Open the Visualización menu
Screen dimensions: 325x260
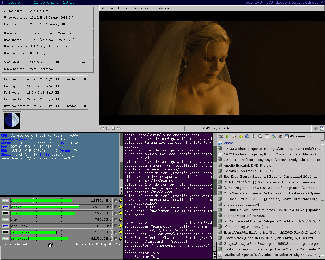[x=144, y=8]
